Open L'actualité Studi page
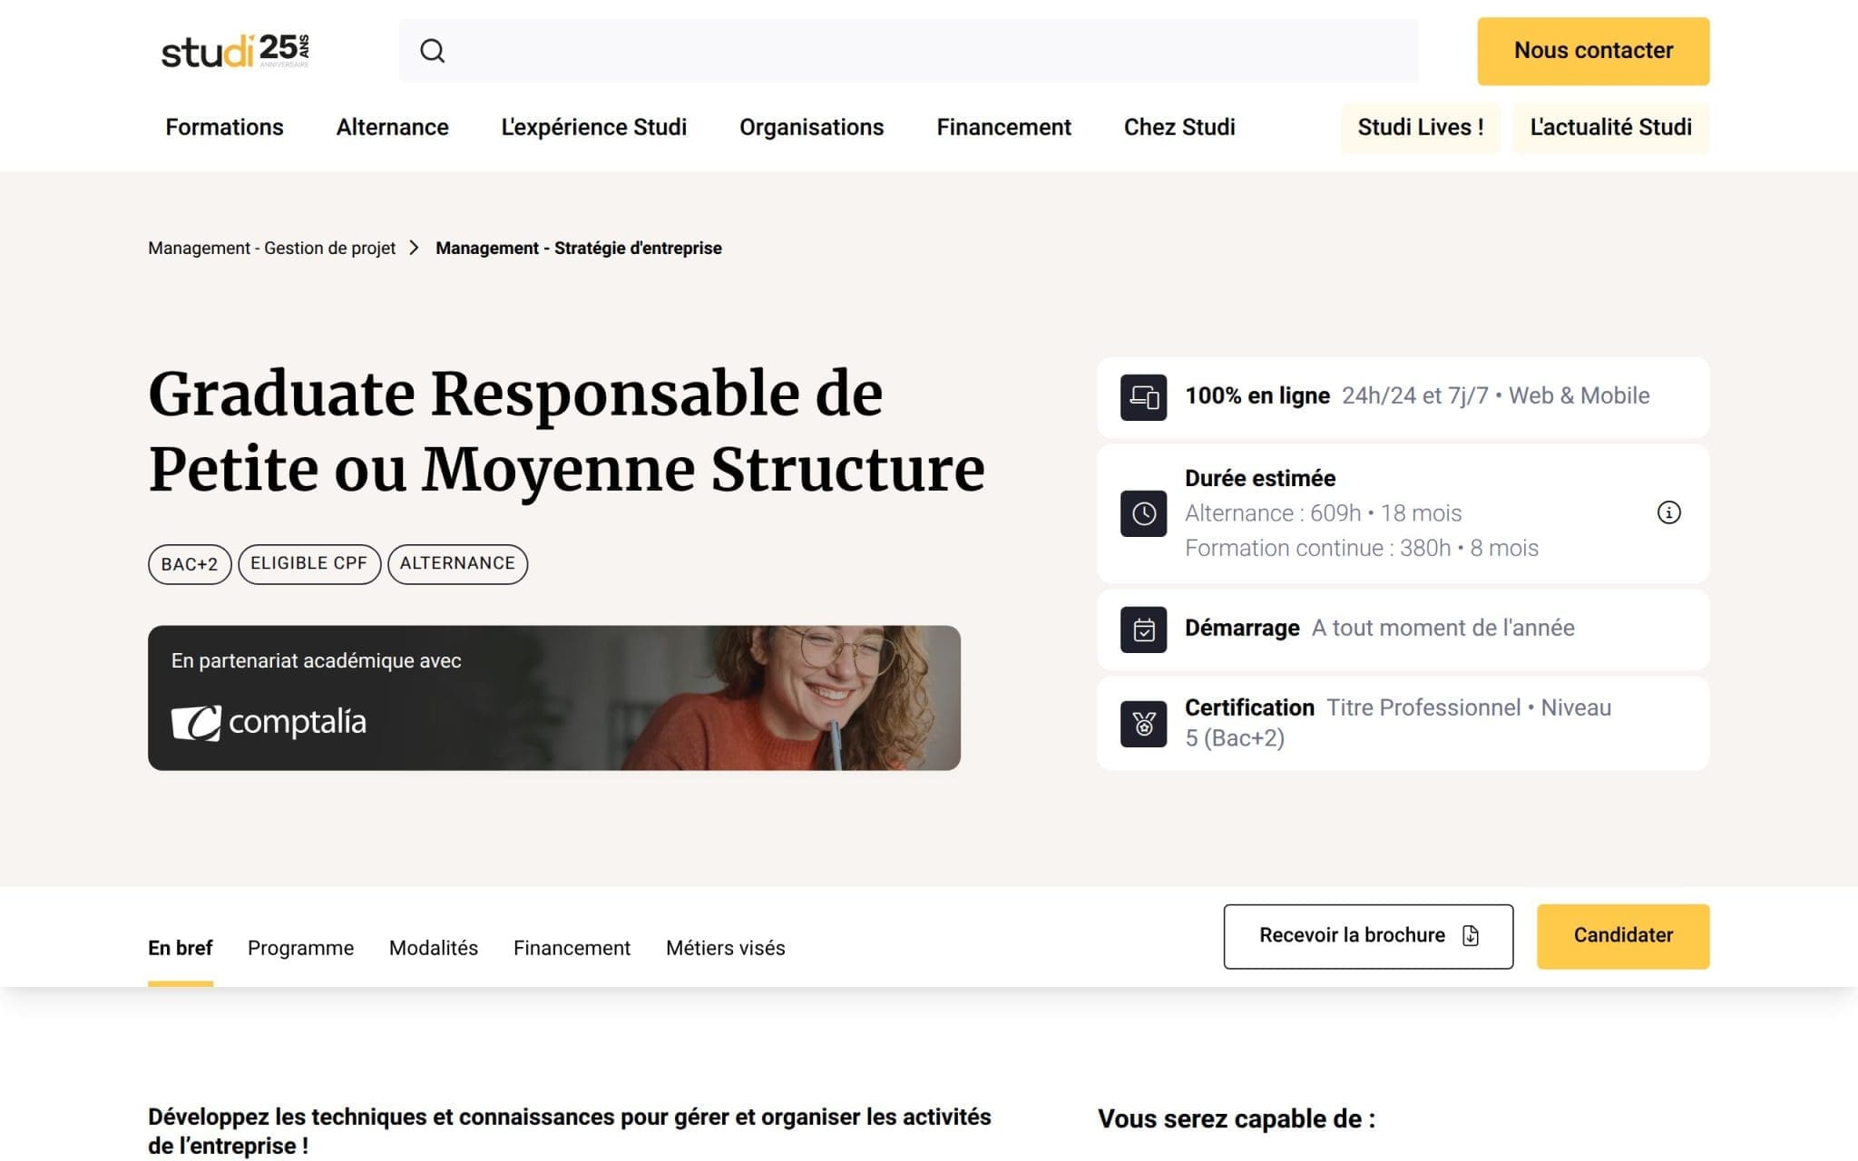The height and width of the screenshot is (1161, 1858). click(1610, 127)
